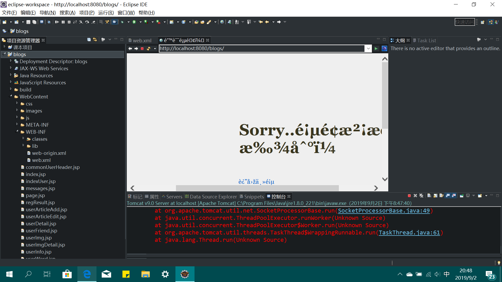Screen dimensions: 502x282
Task: Click the New file toolbar icon
Action: (4, 22)
